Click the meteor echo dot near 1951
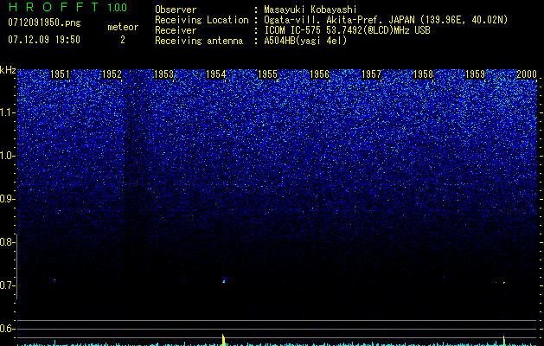 click(x=54, y=280)
